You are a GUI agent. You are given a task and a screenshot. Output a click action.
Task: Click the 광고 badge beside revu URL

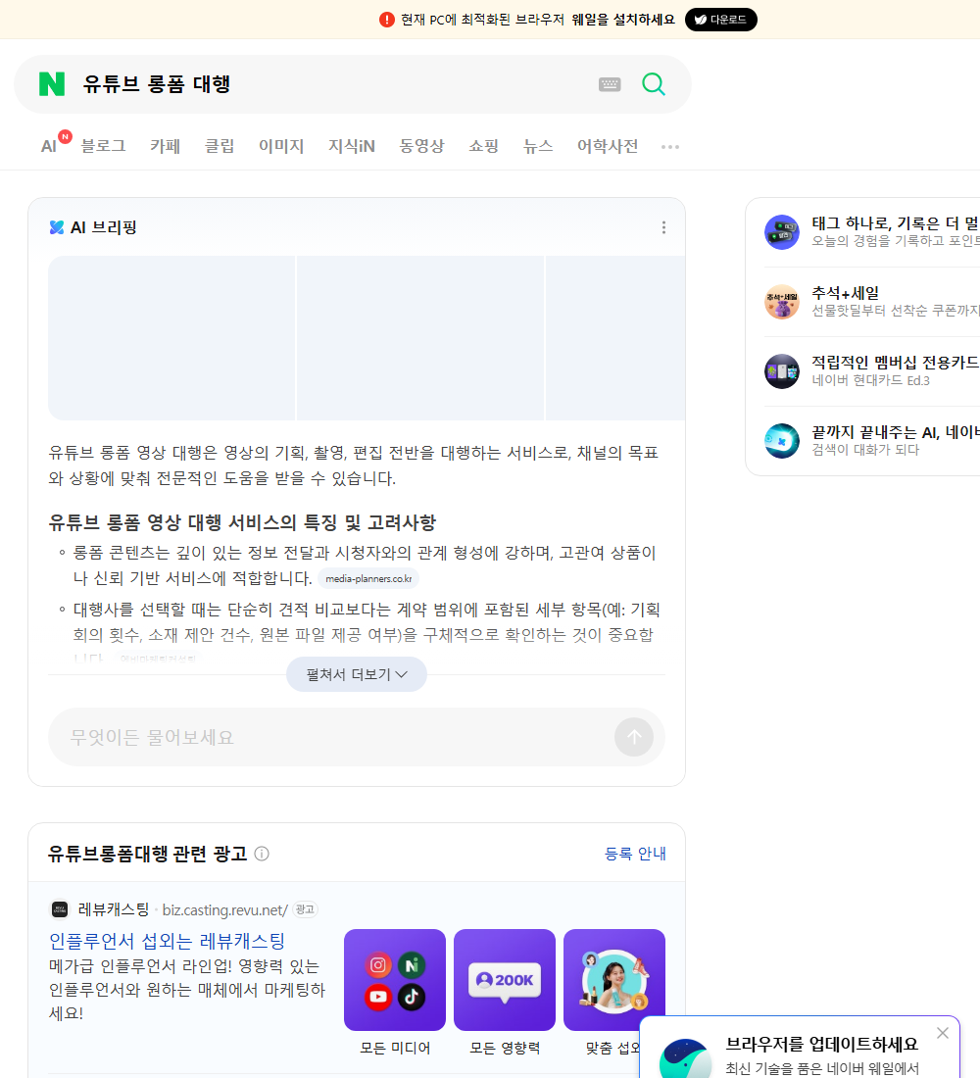coord(305,909)
